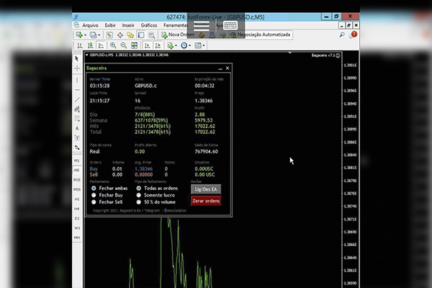432x288 pixels.
Task: Select the cursor arrow tool in left toolbar
Action: [77, 58]
